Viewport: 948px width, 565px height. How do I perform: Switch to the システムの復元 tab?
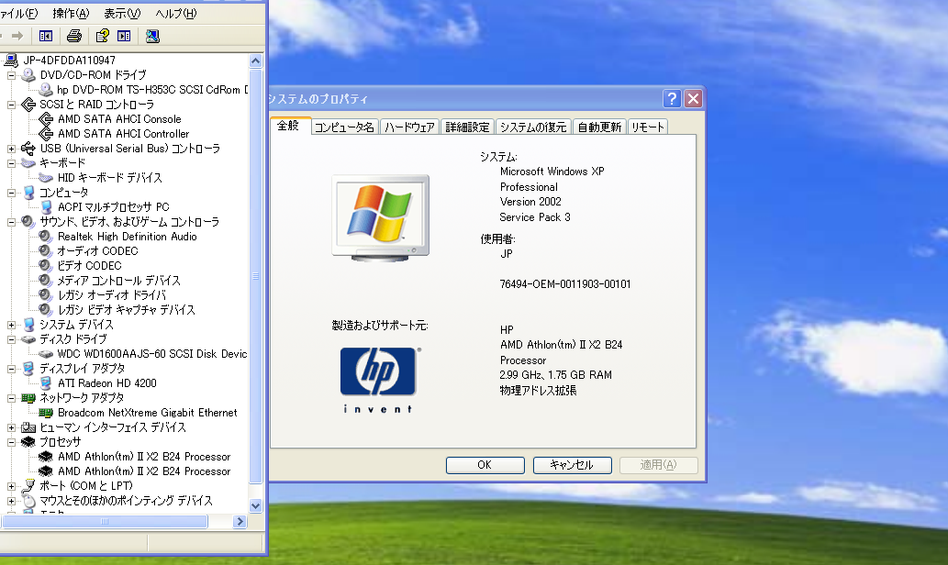point(533,127)
